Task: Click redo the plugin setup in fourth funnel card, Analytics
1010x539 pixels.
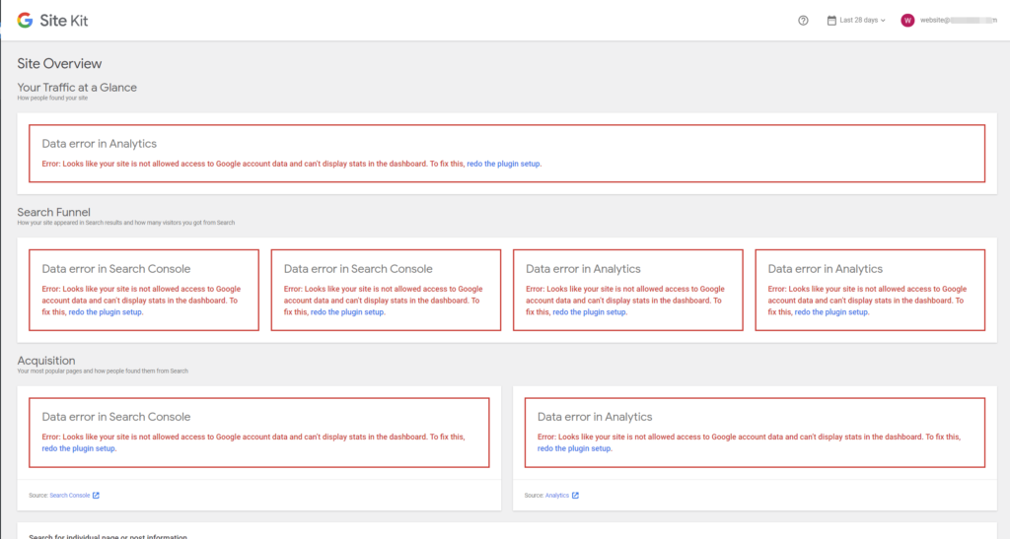Action: coord(830,312)
